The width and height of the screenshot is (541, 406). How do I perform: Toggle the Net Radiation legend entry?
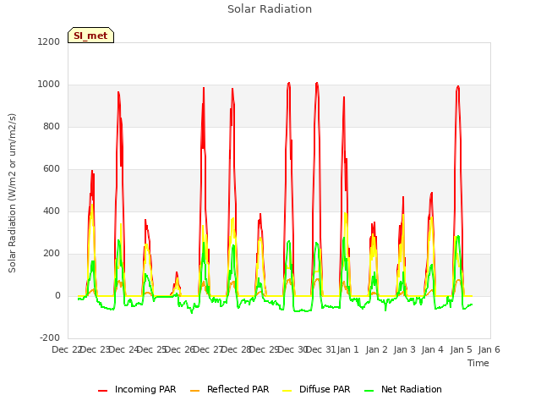coord(403,389)
